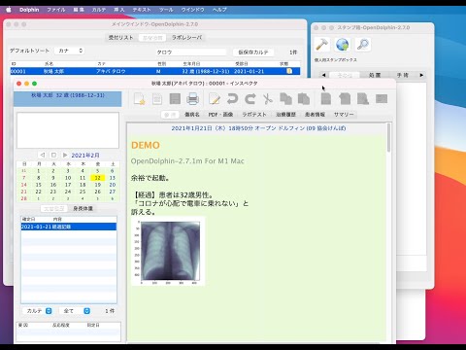Click the printer icon in inspector toolbar

pos(192,99)
